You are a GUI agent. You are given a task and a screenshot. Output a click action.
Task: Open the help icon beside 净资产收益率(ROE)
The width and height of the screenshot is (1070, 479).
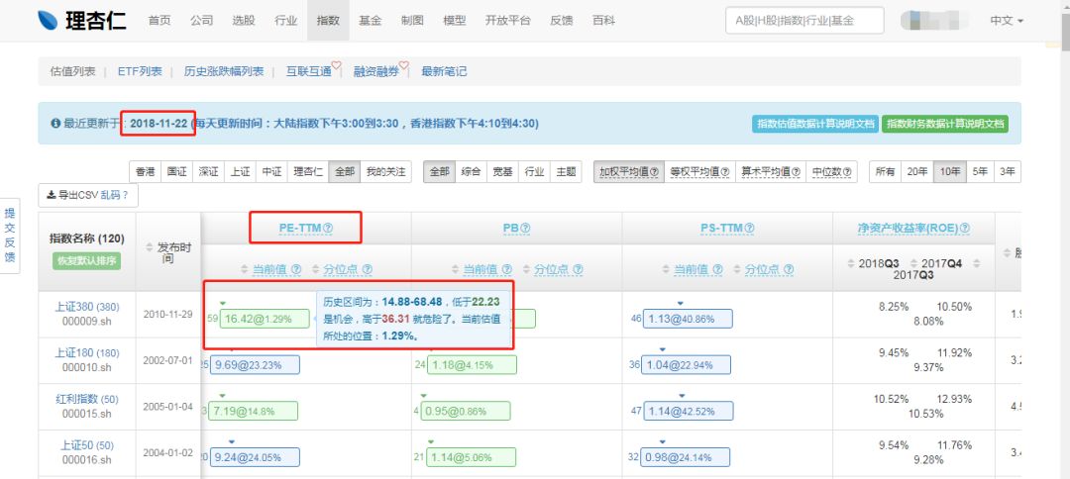click(965, 229)
